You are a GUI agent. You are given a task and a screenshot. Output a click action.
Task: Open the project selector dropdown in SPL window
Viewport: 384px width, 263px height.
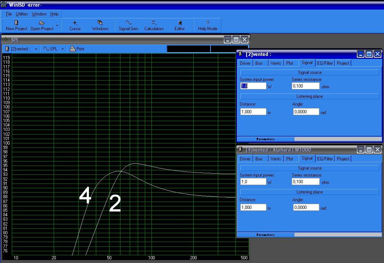pyautogui.click(x=36, y=49)
